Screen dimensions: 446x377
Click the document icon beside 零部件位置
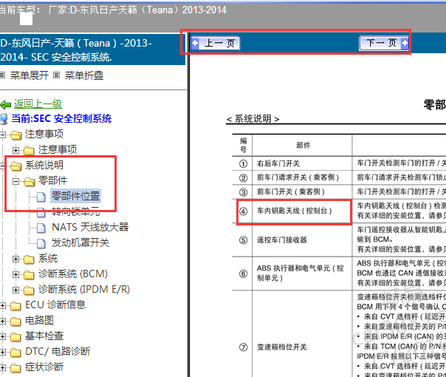(41, 197)
